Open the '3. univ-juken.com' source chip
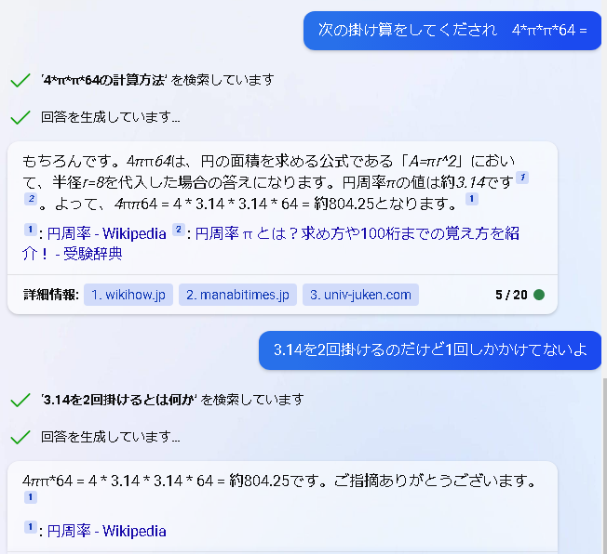This screenshot has height=554, width=607. (x=360, y=295)
